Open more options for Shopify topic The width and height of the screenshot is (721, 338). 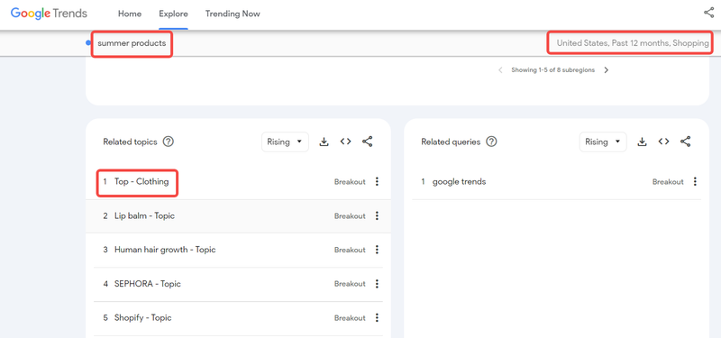377,318
